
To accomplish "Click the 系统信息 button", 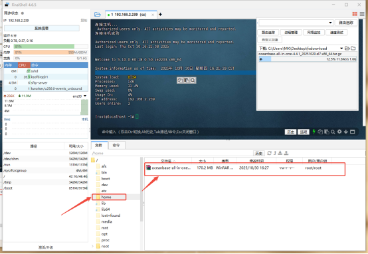I will click(42, 28).
